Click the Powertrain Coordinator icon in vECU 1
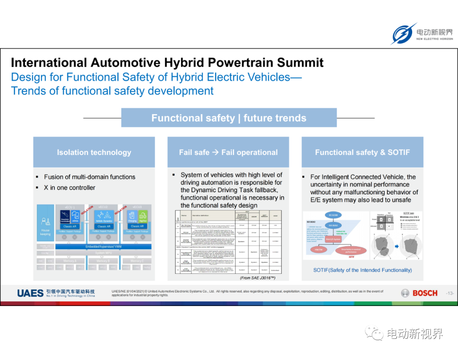The image size is (458, 354). tap(65, 216)
